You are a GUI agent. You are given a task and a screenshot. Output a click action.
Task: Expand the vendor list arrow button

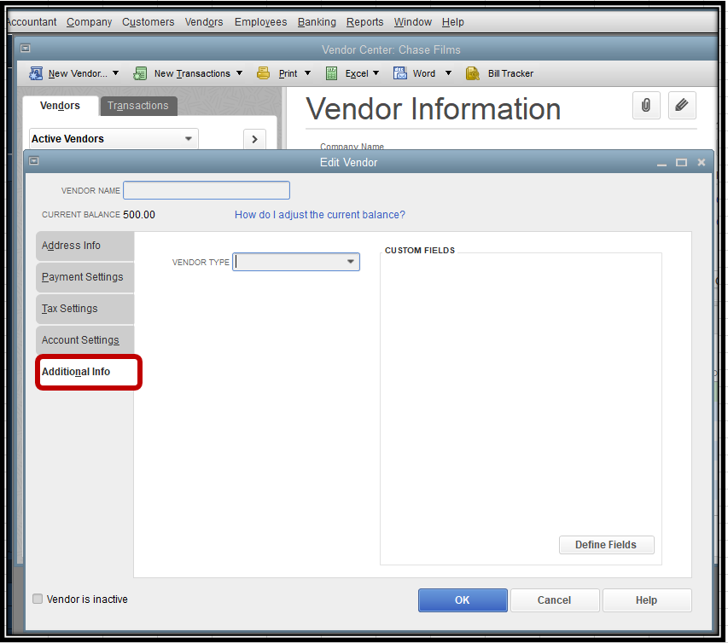254,139
